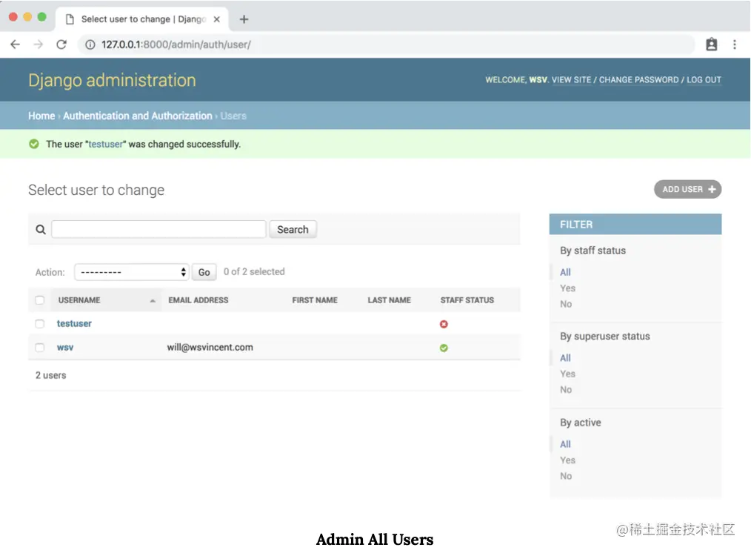Sort by Email Address column header

pyautogui.click(x=198, y=300)
